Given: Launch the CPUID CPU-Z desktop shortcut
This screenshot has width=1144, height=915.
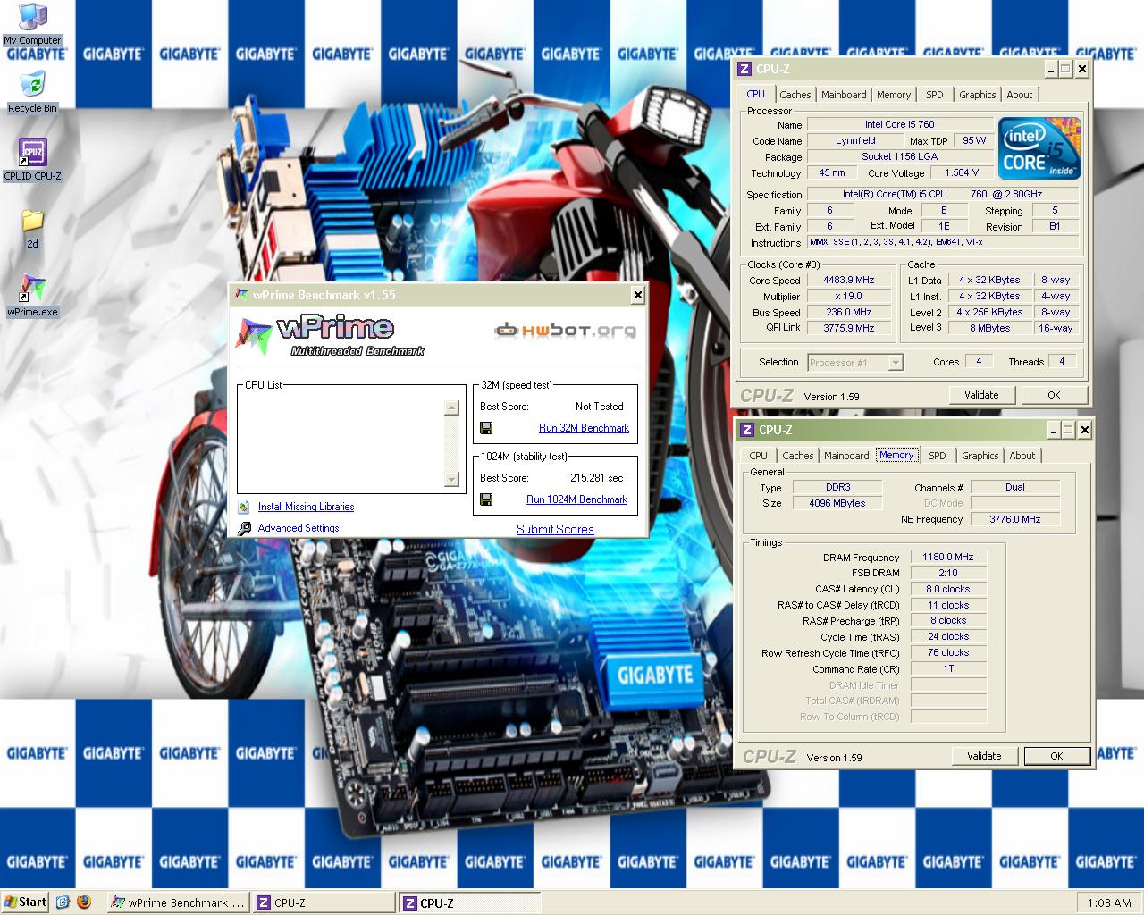Looking at the screenshot, I should (x=32, y=160).
